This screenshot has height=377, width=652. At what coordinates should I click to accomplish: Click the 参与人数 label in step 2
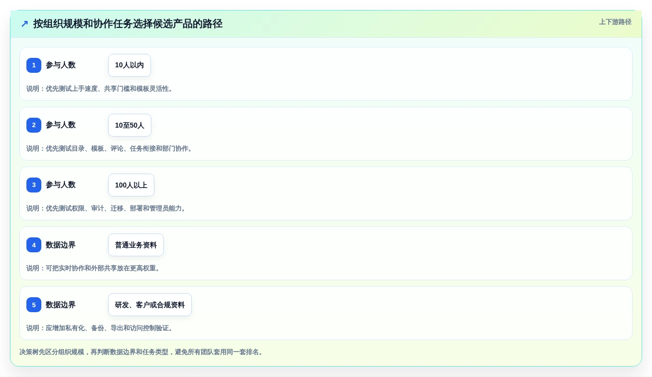(61, 125)
